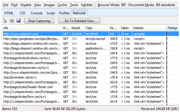Sort by the URL column header

pos(32,28)
